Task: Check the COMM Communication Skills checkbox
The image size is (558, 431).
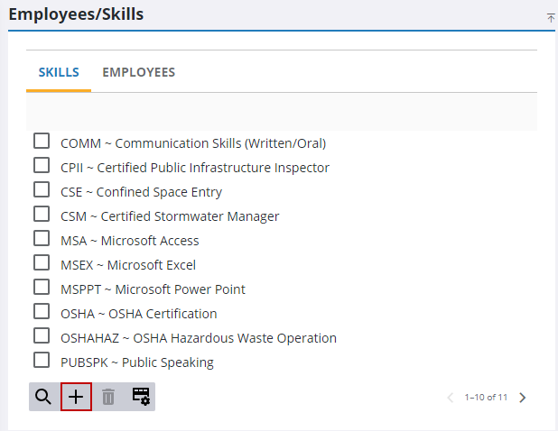Action: [42, 142]
